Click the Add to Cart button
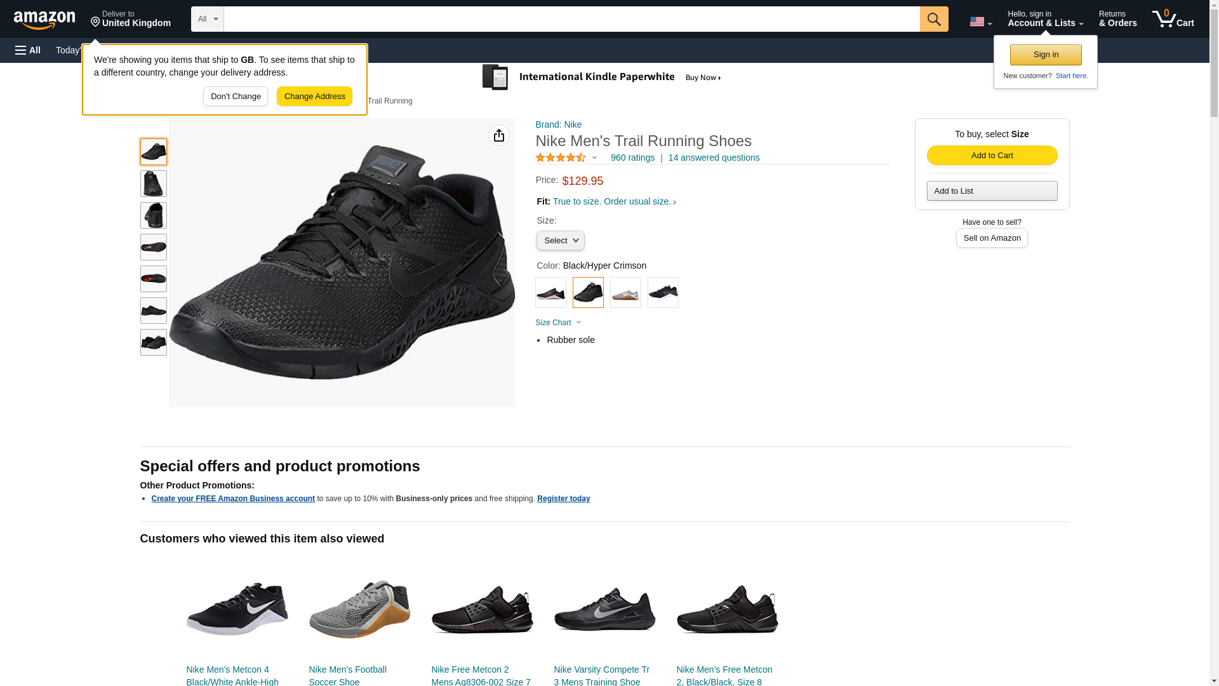1219x686 pixels. 992,156
